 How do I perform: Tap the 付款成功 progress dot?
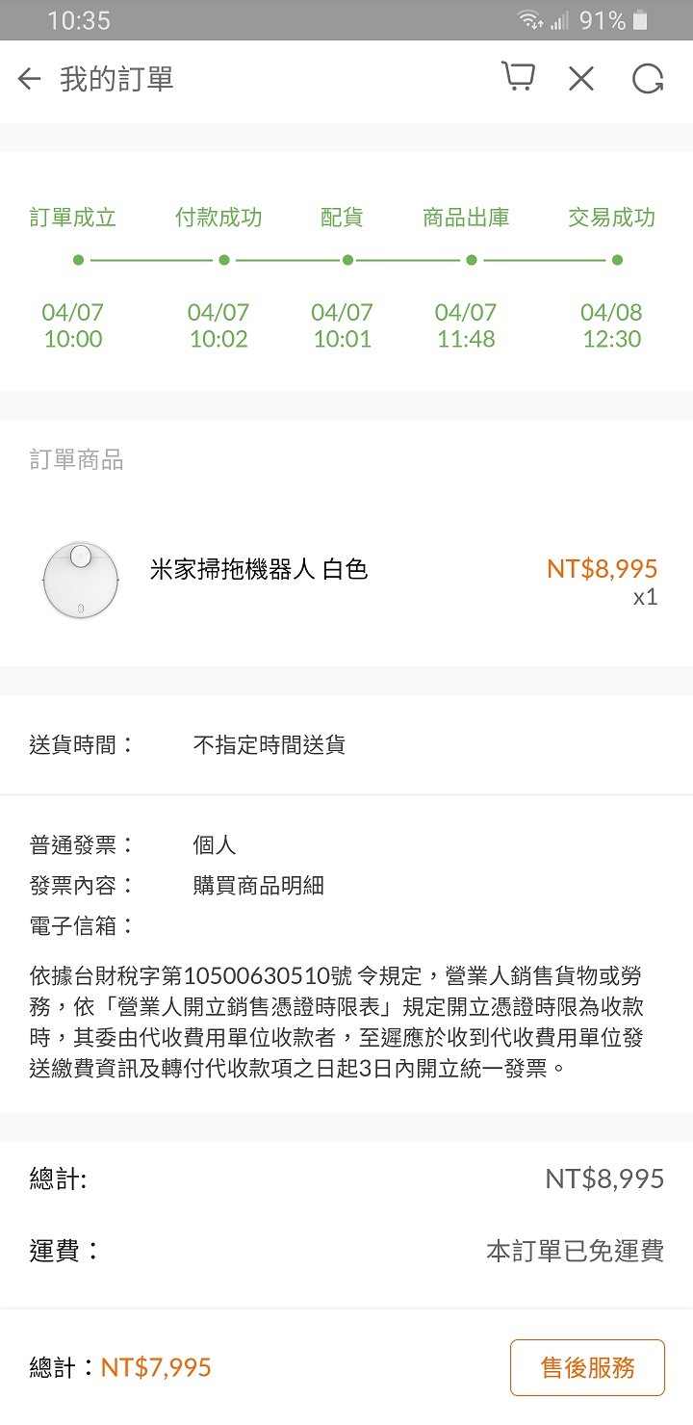click(x=223, y=260)
